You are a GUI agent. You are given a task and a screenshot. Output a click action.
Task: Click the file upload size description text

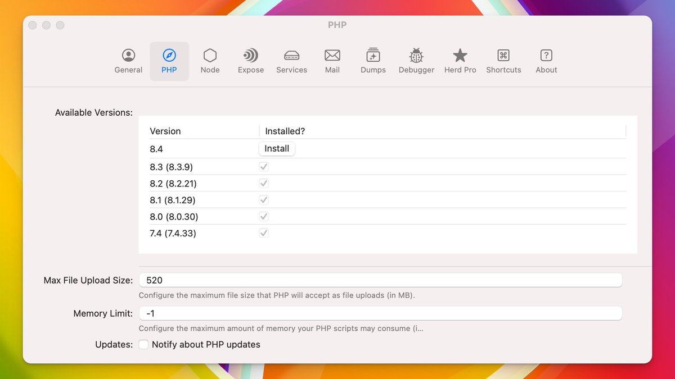[x=277, y=295]
